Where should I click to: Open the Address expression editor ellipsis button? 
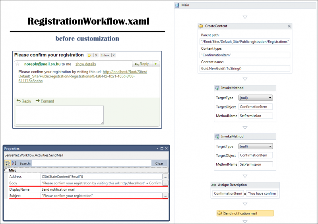pos(165,177)
